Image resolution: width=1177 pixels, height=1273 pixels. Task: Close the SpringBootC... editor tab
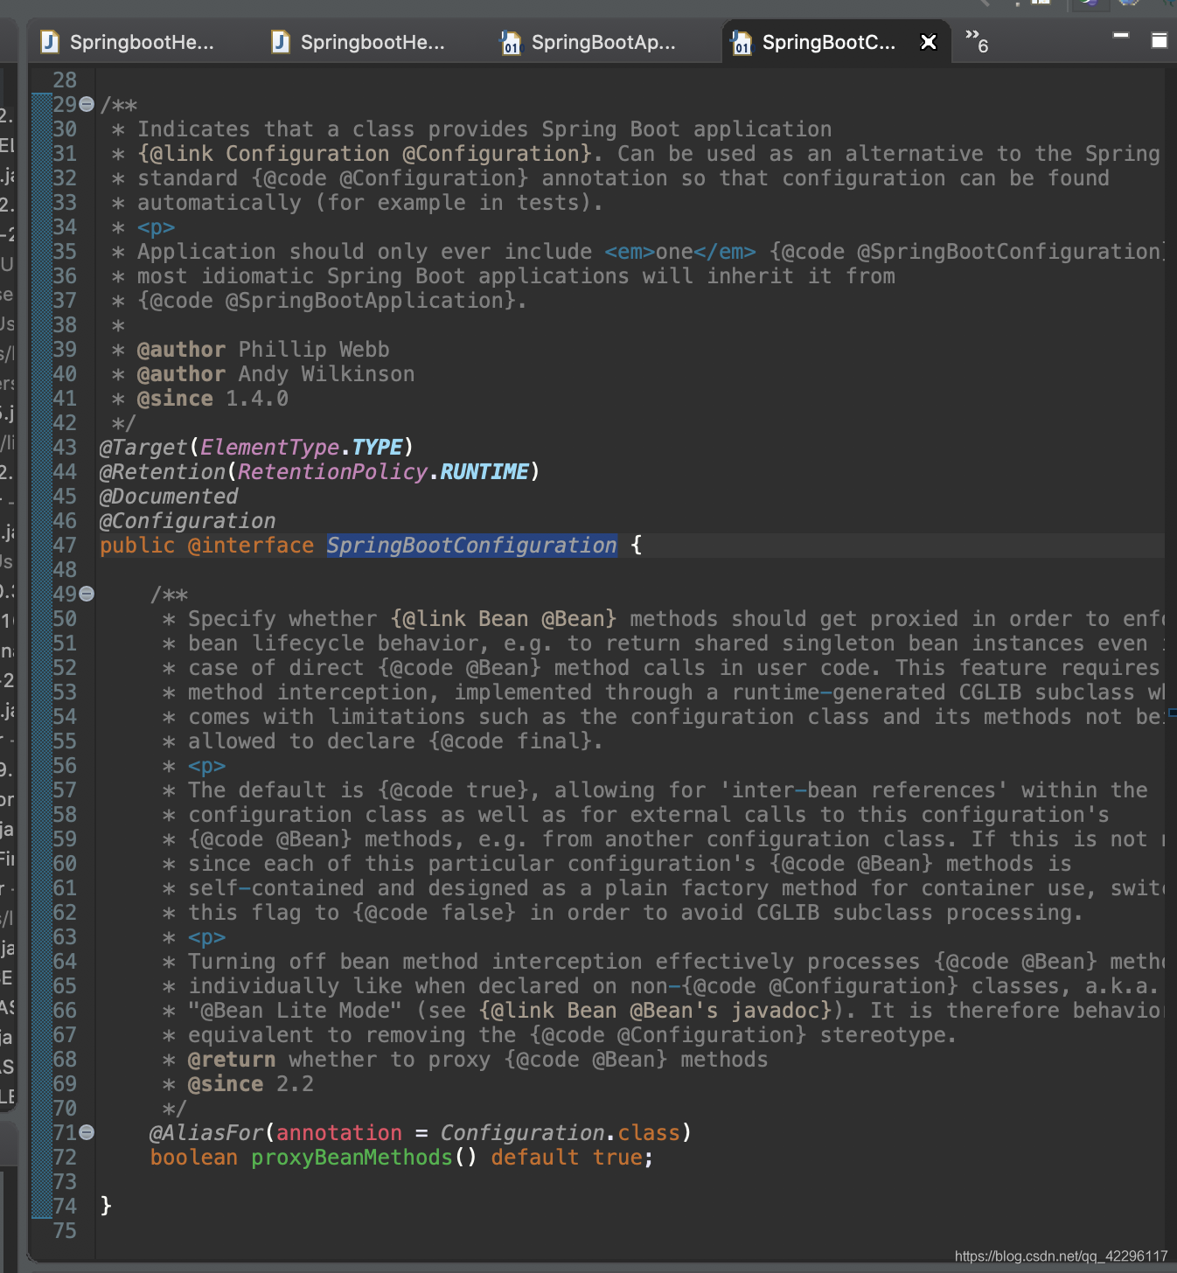(929, 42)
